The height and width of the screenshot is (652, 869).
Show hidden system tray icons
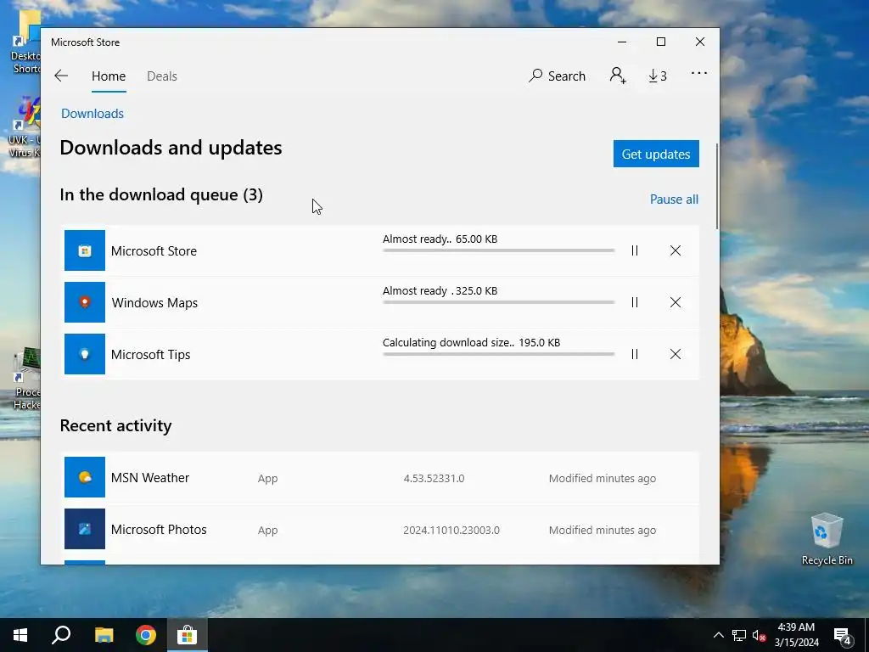coord(718,635)
